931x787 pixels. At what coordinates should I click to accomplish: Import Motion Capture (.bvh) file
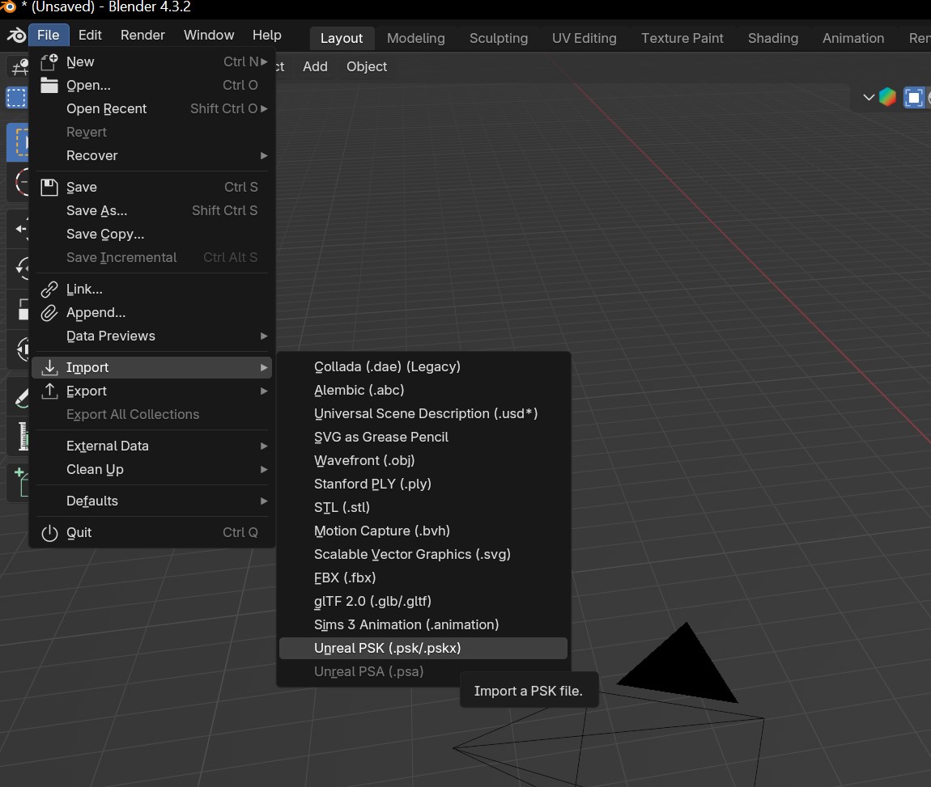coord(423,531)
